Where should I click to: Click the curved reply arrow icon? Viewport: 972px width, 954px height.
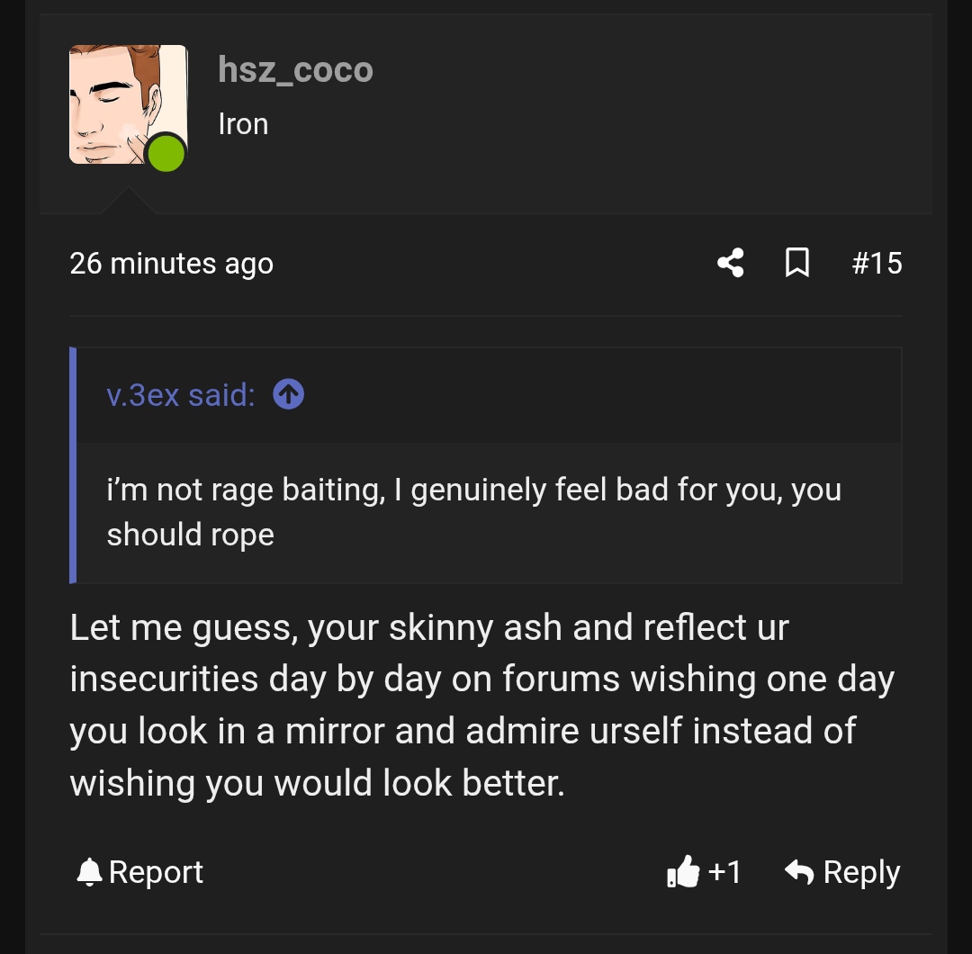point(799,872)
